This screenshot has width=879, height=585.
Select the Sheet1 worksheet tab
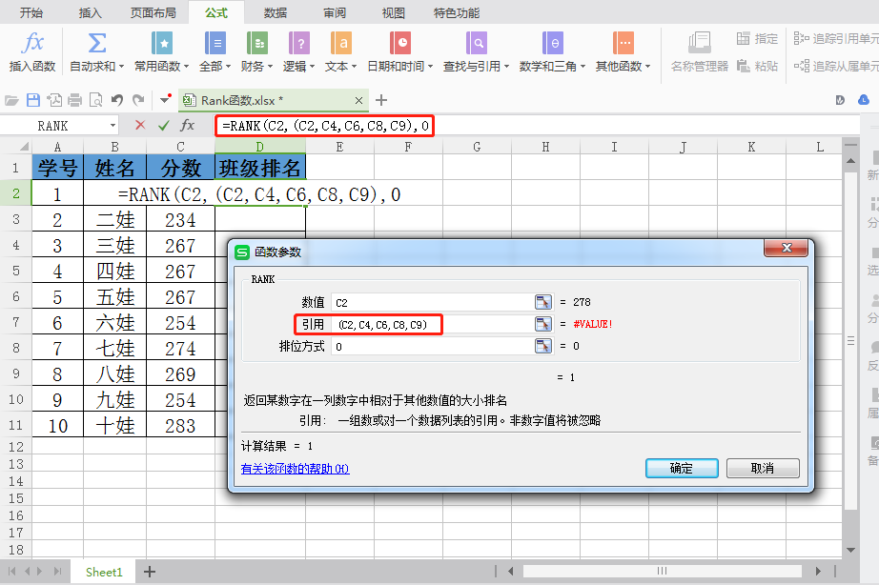tap(104, 572)
